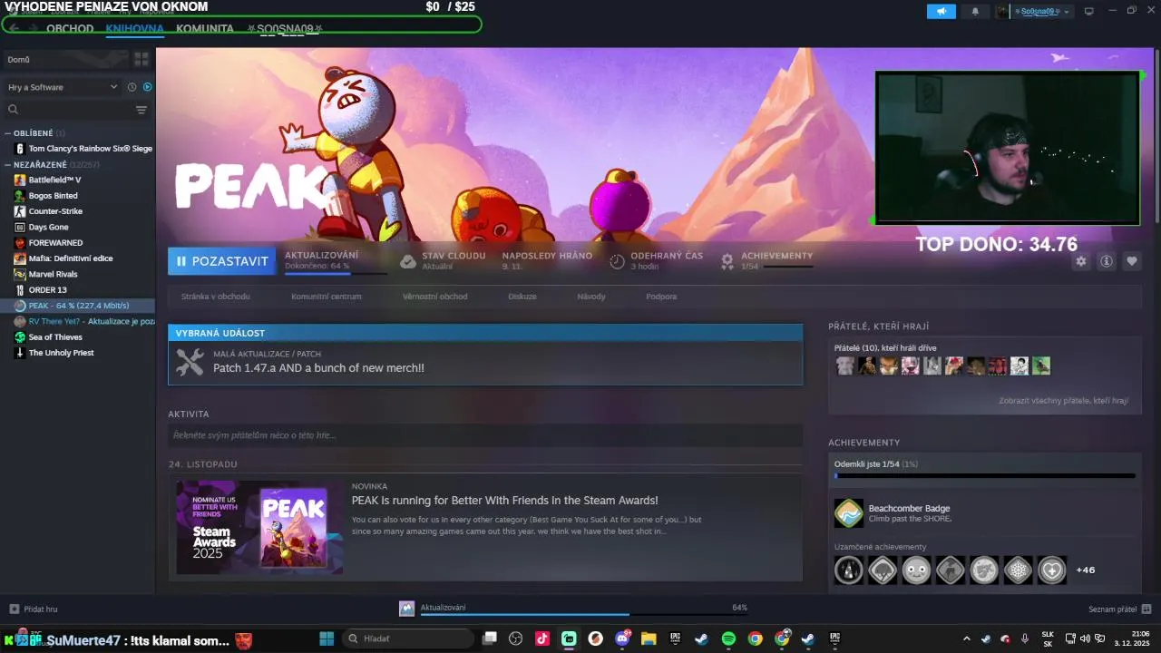Open TikTok from the taskbar
This screenshot has height=653, width=1161.
tap(541, 638)
